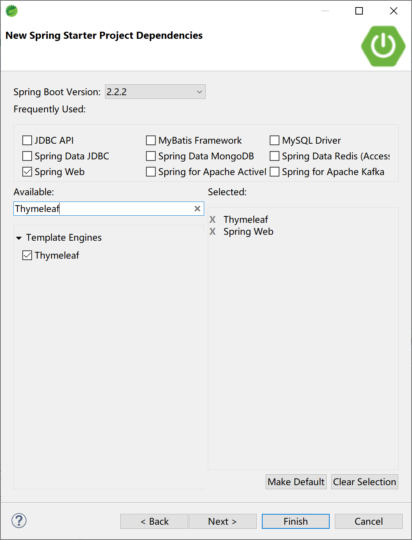This screenshot has height=540, width=412.
Task: Maximize the dialog window
Action: [x=359, y=11]
